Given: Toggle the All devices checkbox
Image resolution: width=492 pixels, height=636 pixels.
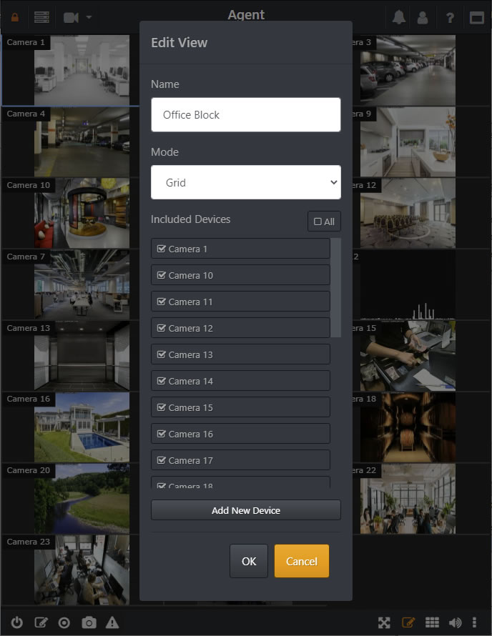Looking at the screenshot, I should (324, 222).
